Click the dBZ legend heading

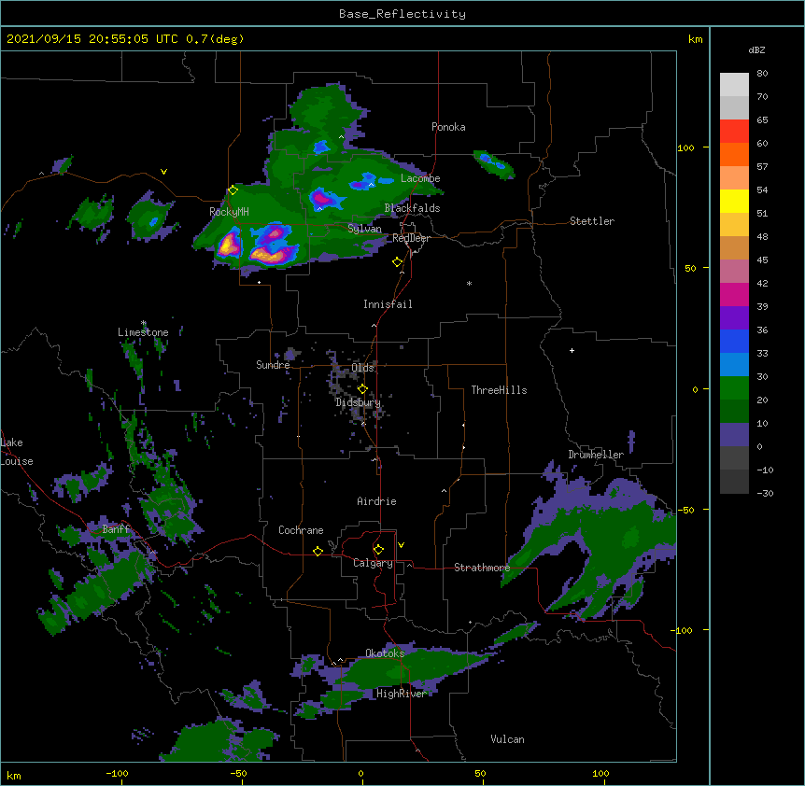click(756, 50)
